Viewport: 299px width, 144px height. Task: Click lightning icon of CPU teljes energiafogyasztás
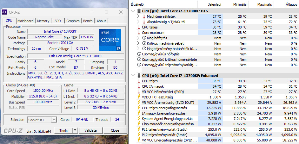(x=139, y=108)
